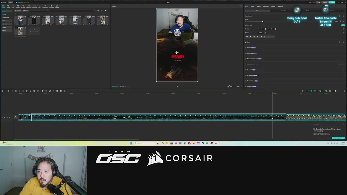
Task: Expand the Spaces section
Action: click(x=7, y=27)
